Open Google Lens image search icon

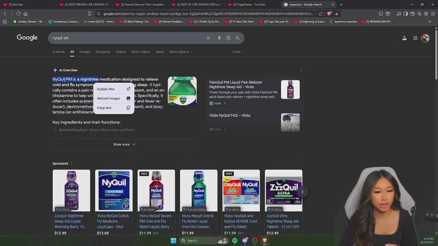click(x=229, y=38)
